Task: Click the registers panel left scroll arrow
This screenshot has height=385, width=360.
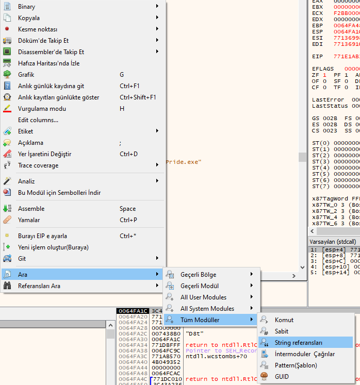Action: (x=313, y=231)
